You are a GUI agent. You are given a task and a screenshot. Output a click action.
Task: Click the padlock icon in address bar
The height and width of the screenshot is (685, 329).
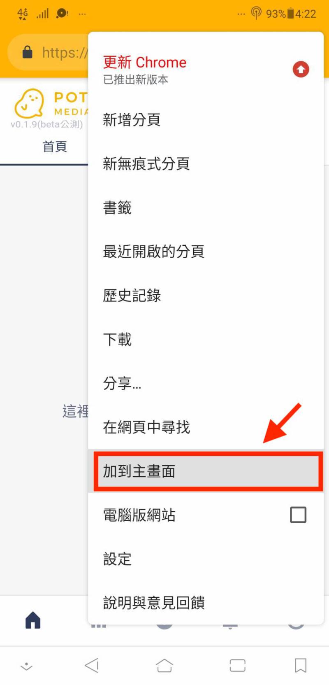click(27, 52)
